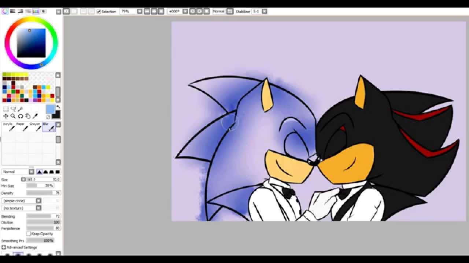
Task: Select the rectangular selection tool
Action: 6,109
